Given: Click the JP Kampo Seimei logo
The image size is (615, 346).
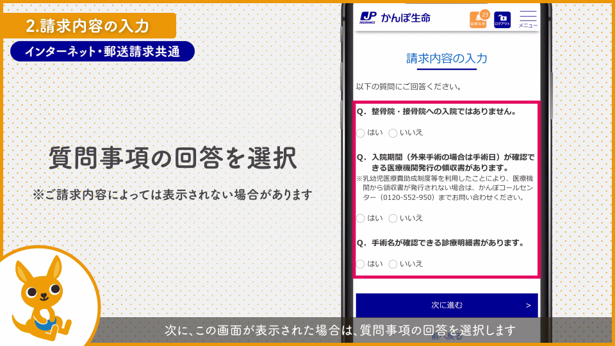Looking at the screenshot, I should (395, 18).
